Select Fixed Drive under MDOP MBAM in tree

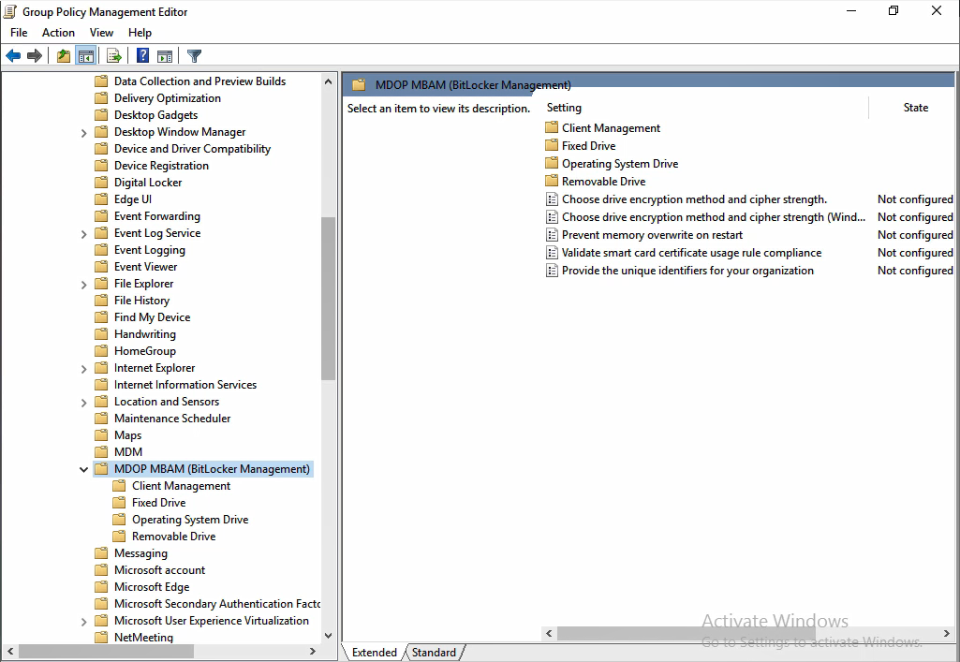(158, 502)
